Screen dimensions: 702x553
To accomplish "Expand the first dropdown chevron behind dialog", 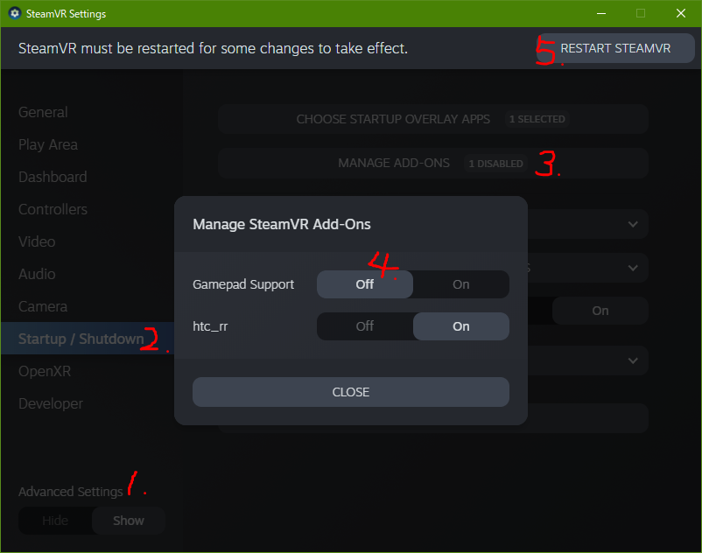I will click(x=633, y=224).
